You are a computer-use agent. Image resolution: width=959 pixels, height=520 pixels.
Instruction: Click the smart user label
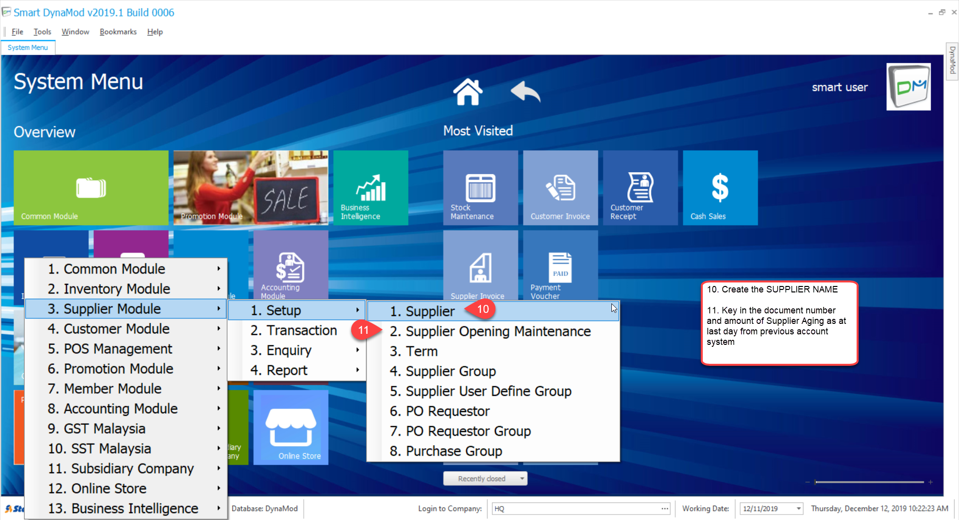[840, 87]
